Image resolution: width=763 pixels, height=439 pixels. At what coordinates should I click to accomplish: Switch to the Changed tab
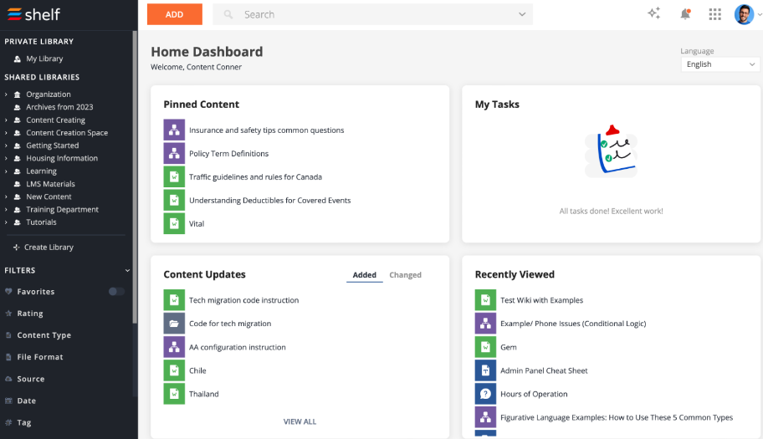[405, 274]
